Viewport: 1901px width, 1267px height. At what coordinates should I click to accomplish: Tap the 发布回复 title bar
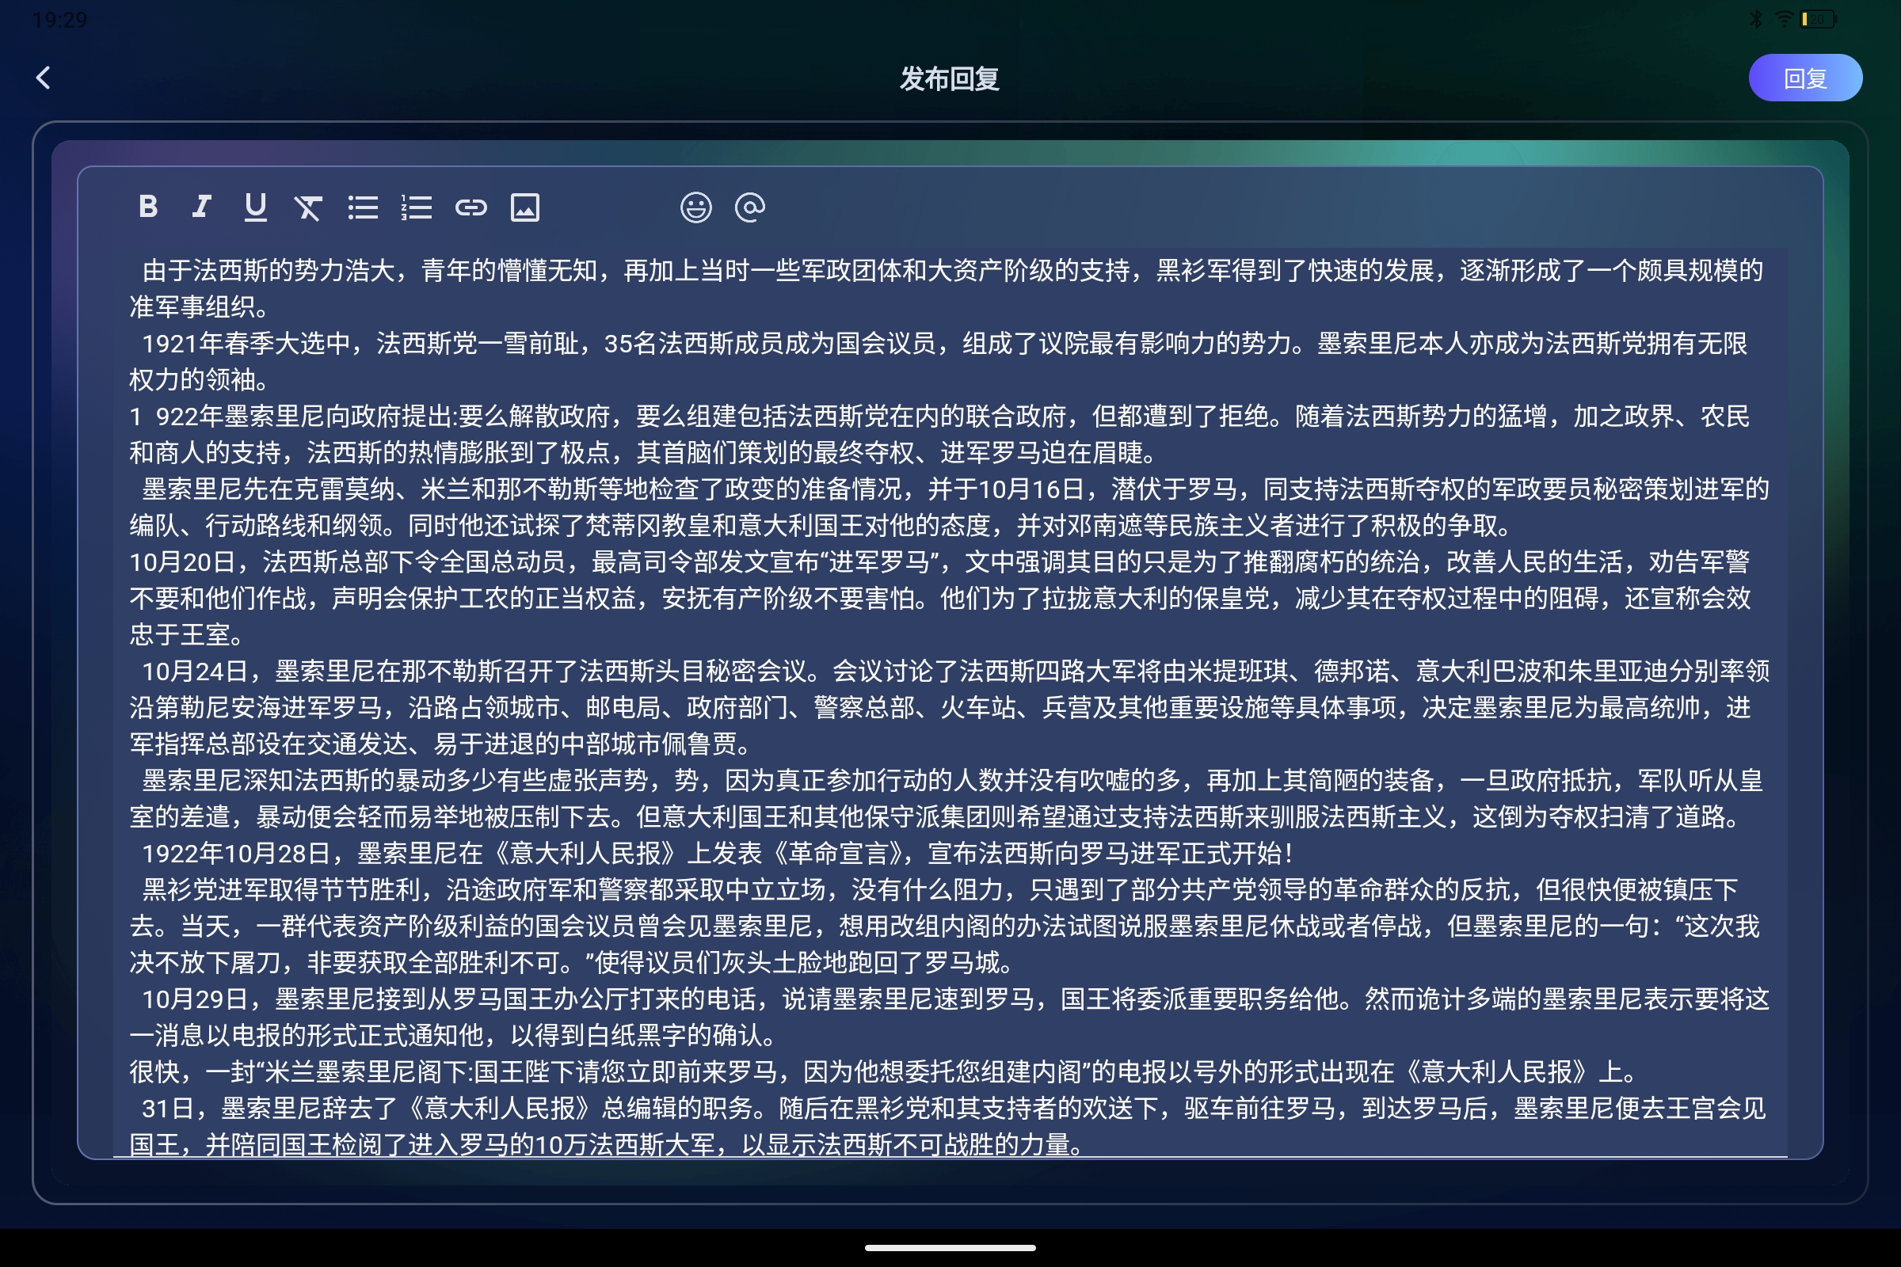[x=950, y=80]
